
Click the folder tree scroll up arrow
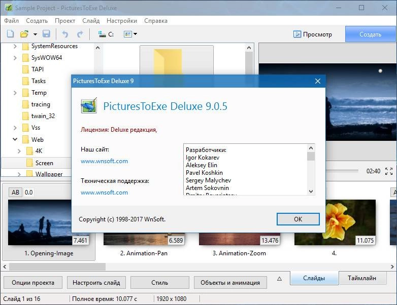click(98, 48)
